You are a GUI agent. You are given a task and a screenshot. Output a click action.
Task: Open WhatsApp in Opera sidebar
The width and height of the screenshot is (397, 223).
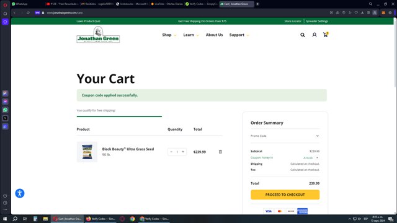[5, 110]
